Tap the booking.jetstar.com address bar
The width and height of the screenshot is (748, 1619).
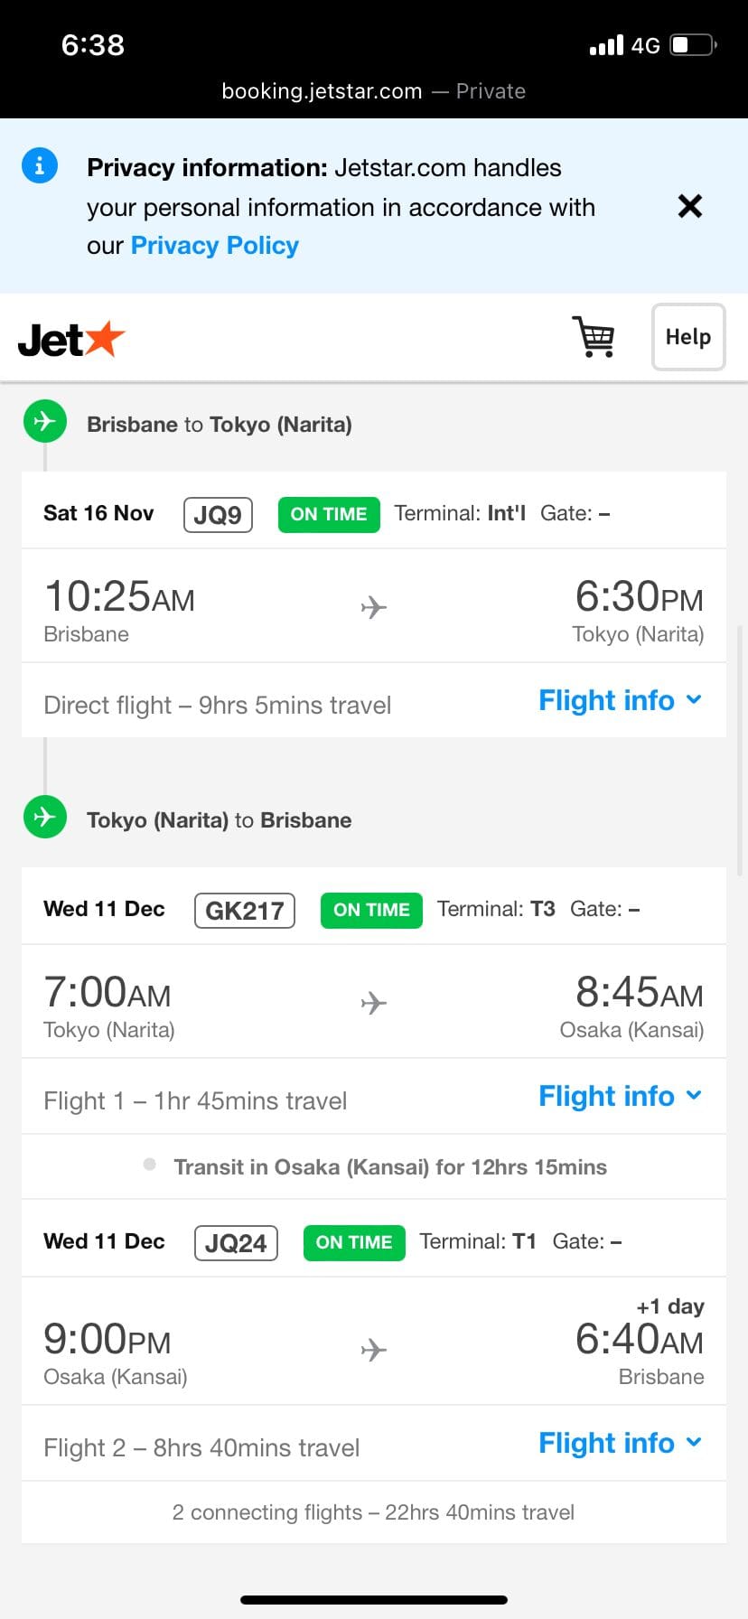[374, 91]
